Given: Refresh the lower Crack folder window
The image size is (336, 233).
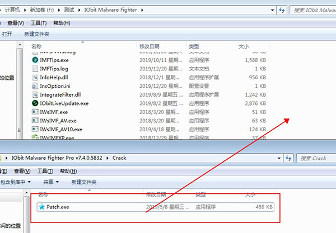Looking at the screenshot, I should (288, 158).
